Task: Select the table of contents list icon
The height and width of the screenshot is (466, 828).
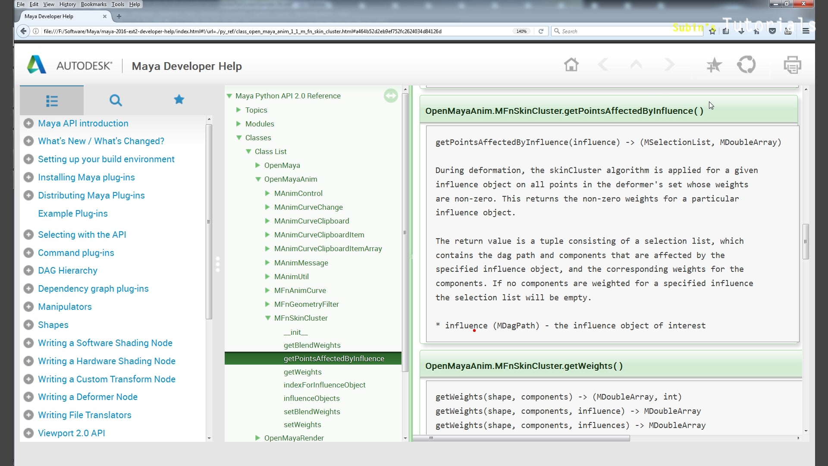Action: (x=52, y=101)
